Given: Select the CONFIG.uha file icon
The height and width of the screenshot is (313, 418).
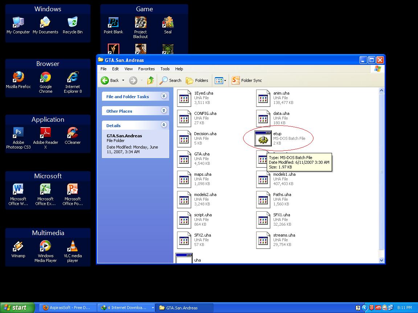Looking at the screenshot, I should pyautogui.click(x=184, y=118).
